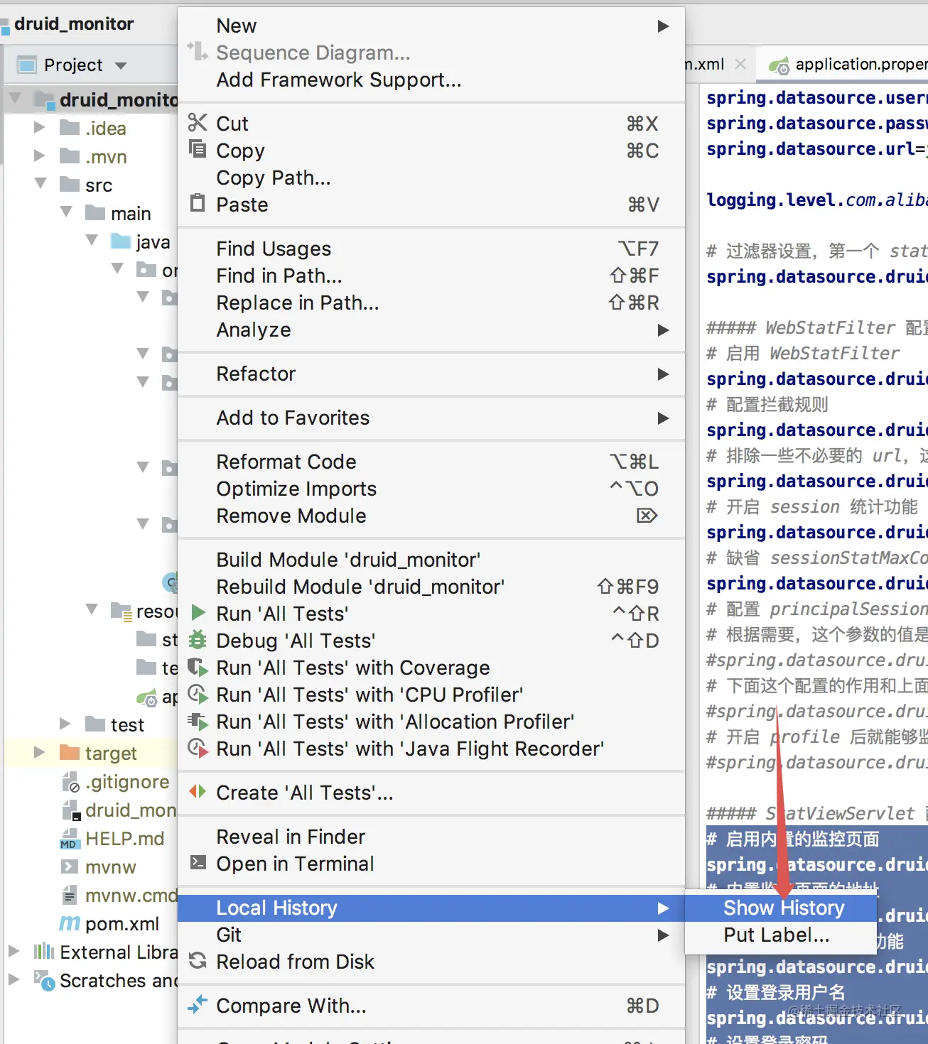Screen dimensions: 928x1044
Task: Open the Analyze submenu
Action: click(x=431, y=330)
